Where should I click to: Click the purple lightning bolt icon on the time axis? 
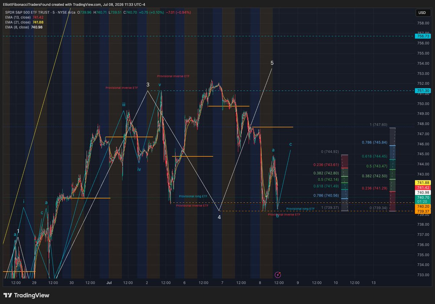(278, 275)
